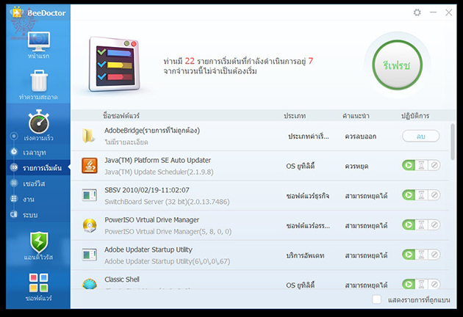Disable SBSV startup with ban icon
Viewport: 463px width, 317px height.
pyautogui.click(x=434, y=195)
